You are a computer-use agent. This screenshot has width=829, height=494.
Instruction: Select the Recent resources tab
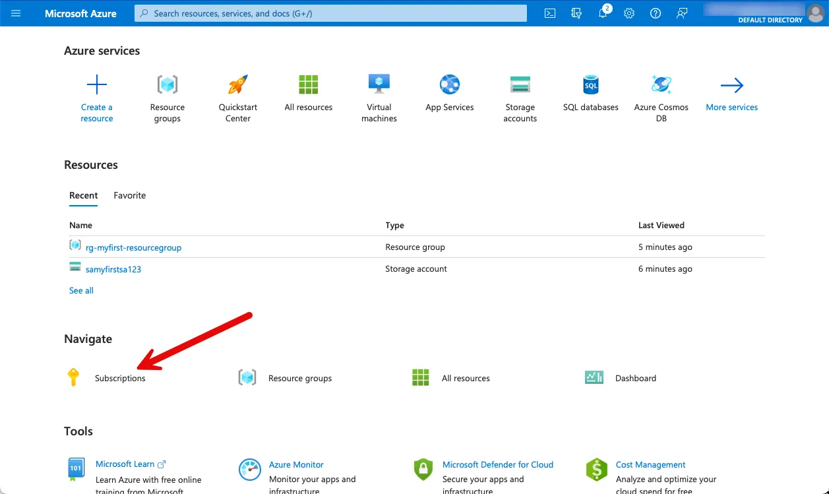coord(84,195)
